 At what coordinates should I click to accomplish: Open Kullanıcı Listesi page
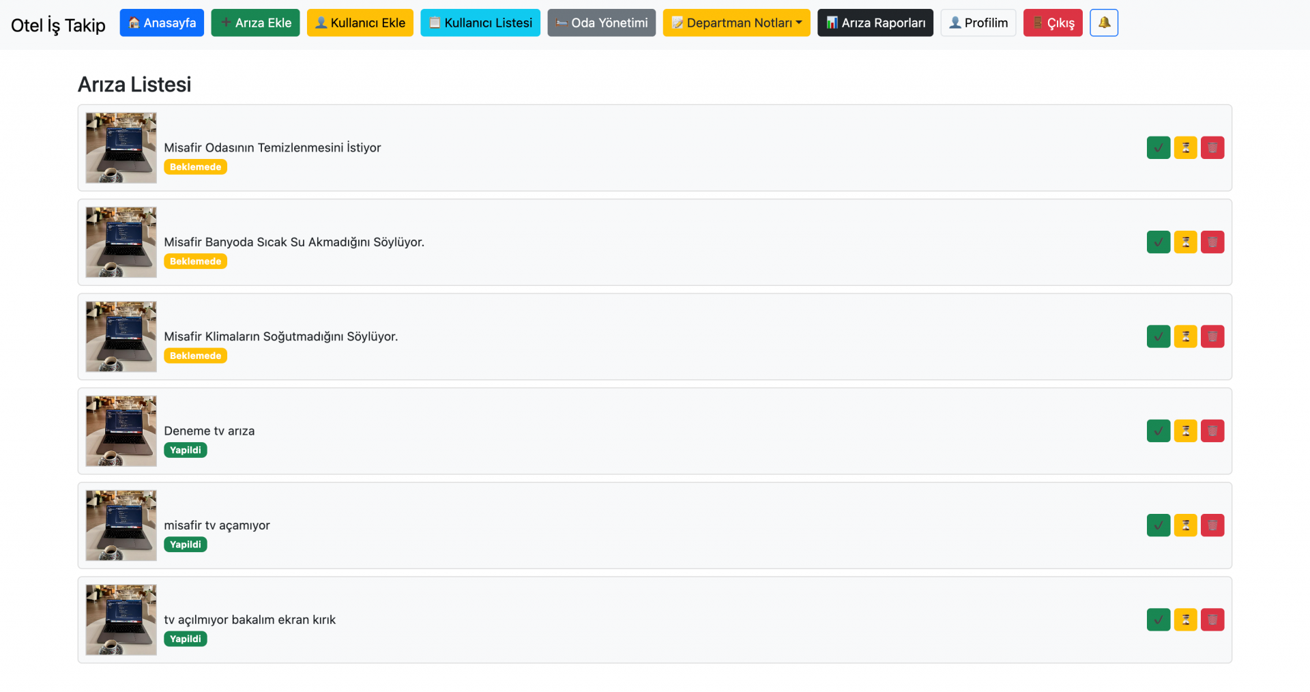(x=480, y=23)
